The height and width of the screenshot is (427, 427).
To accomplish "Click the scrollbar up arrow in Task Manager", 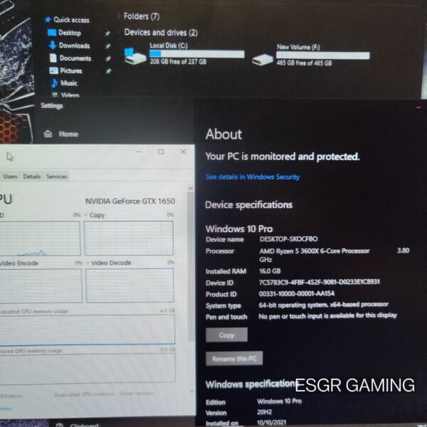I will (x=191, y=189).
